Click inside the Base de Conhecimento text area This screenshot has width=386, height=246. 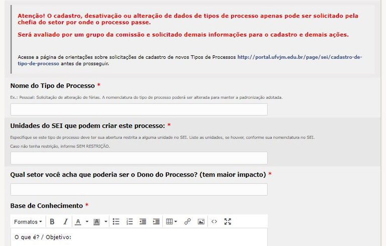click(x=139, y=237)
